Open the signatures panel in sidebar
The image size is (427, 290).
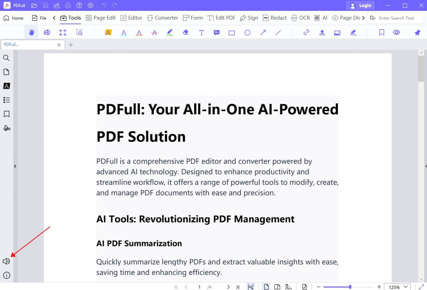[x=6, y=128]
